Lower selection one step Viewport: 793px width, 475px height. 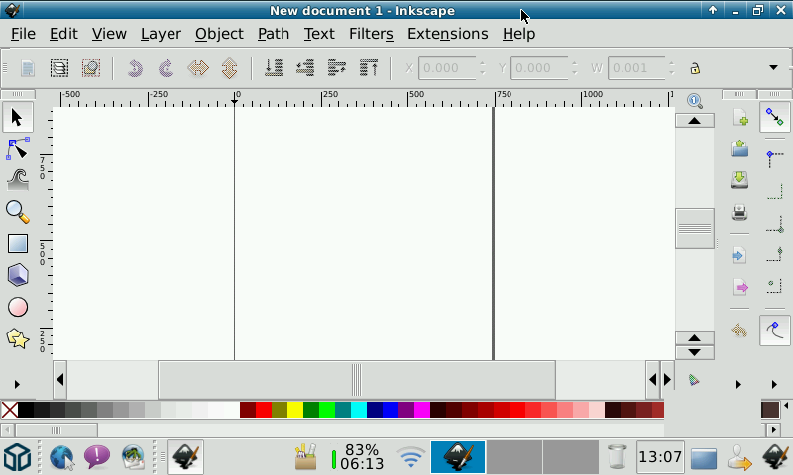[x=305, y=68]
